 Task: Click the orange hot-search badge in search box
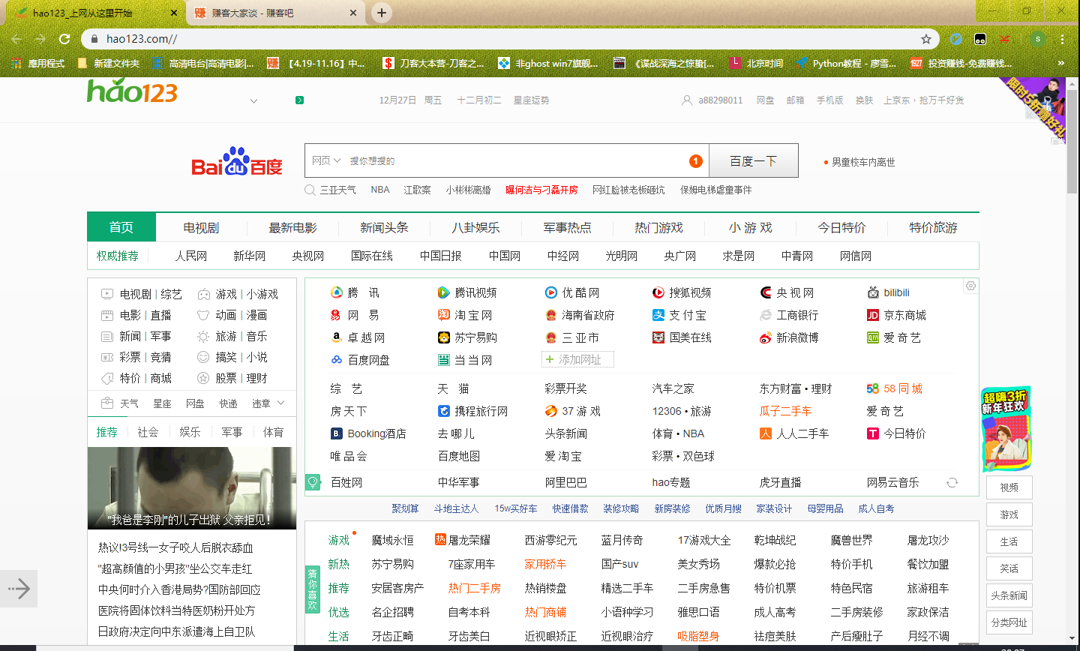click(x=696, y=161)
